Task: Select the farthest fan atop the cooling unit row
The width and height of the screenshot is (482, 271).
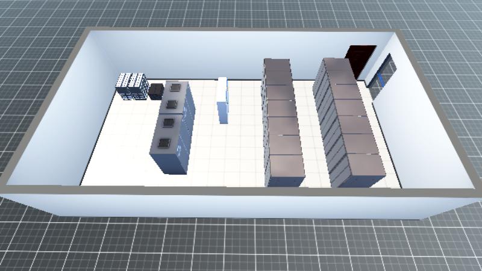Action: [x=176, y=87]
